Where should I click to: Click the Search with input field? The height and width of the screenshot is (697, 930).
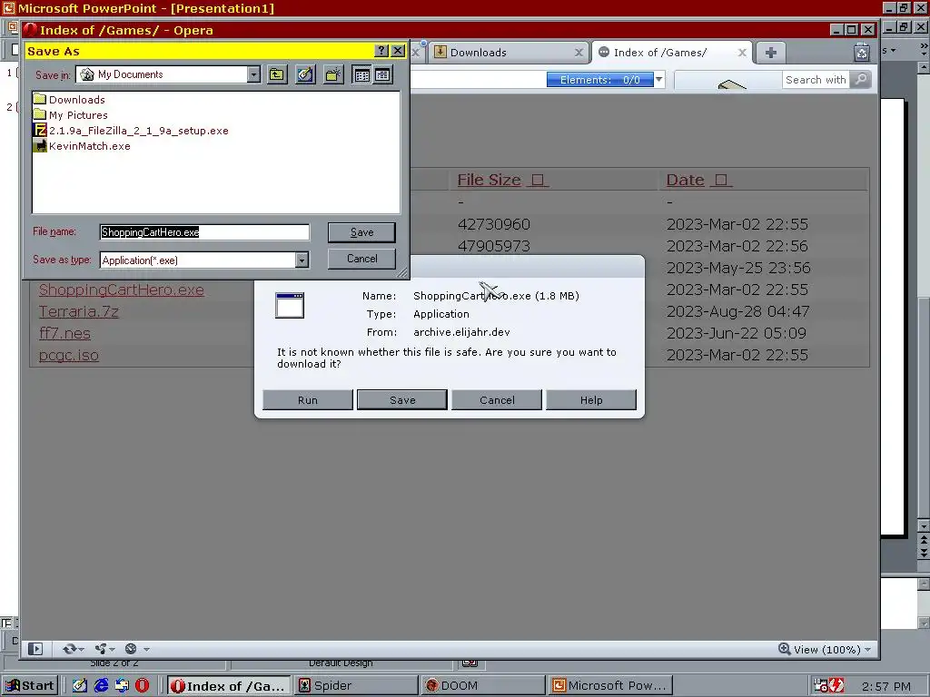coord(816,80)
